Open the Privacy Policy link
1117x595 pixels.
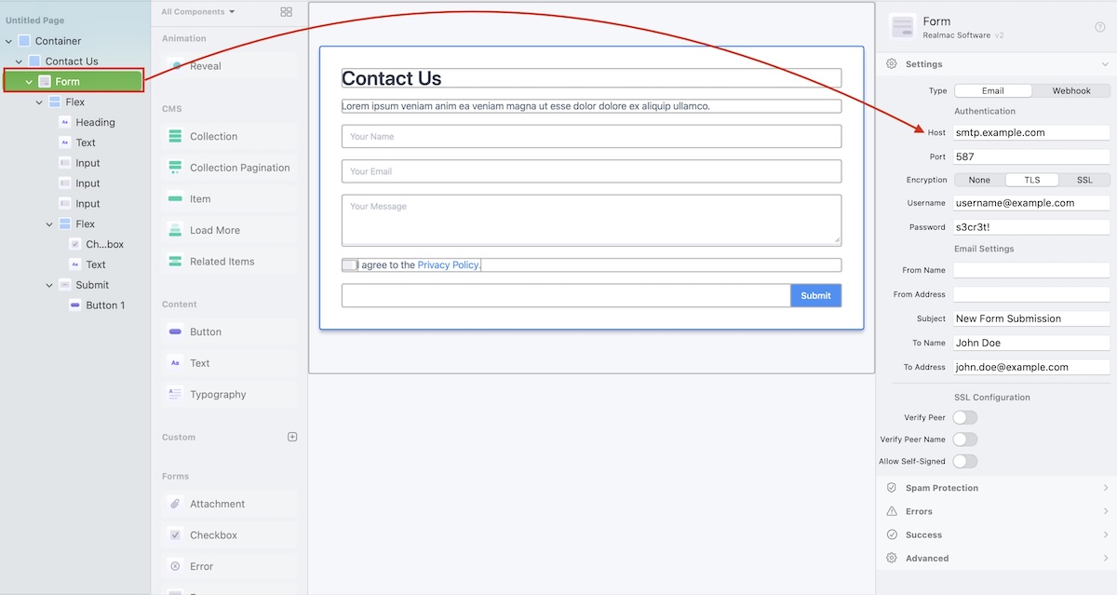[x=448, y=265]
